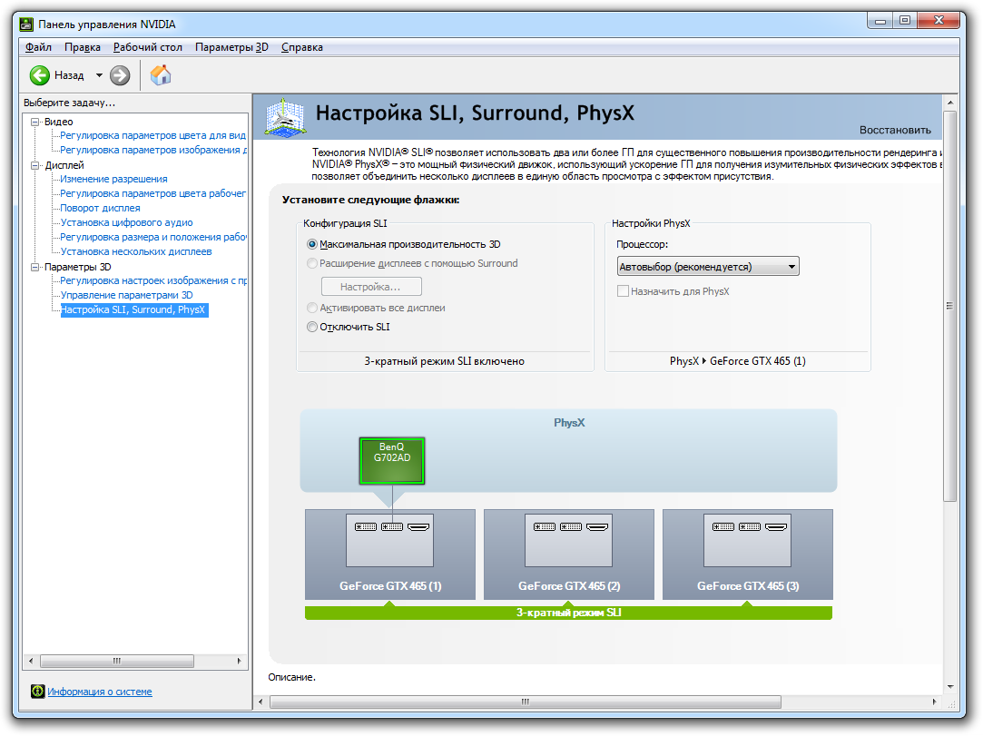983x736 pixels.
Task: Click the NVIDIA Control Panel title bar icon
Action: (26, 24)
